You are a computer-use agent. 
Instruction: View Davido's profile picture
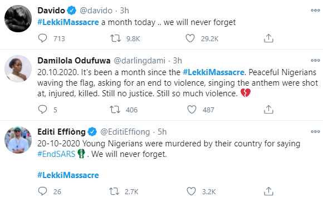pyautogui.click(x=18, y=18)
